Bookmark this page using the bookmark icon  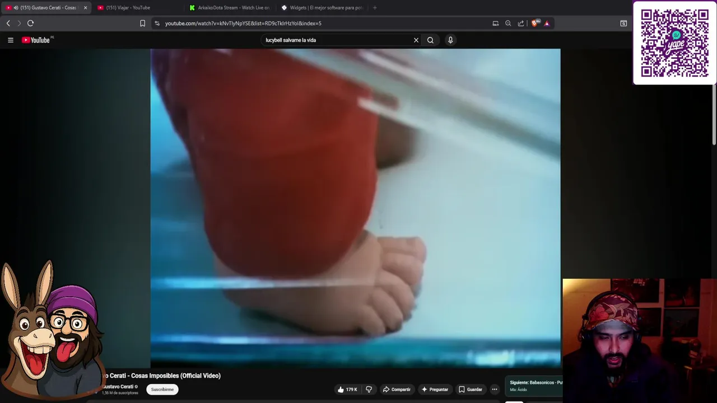tap(142, 24)
